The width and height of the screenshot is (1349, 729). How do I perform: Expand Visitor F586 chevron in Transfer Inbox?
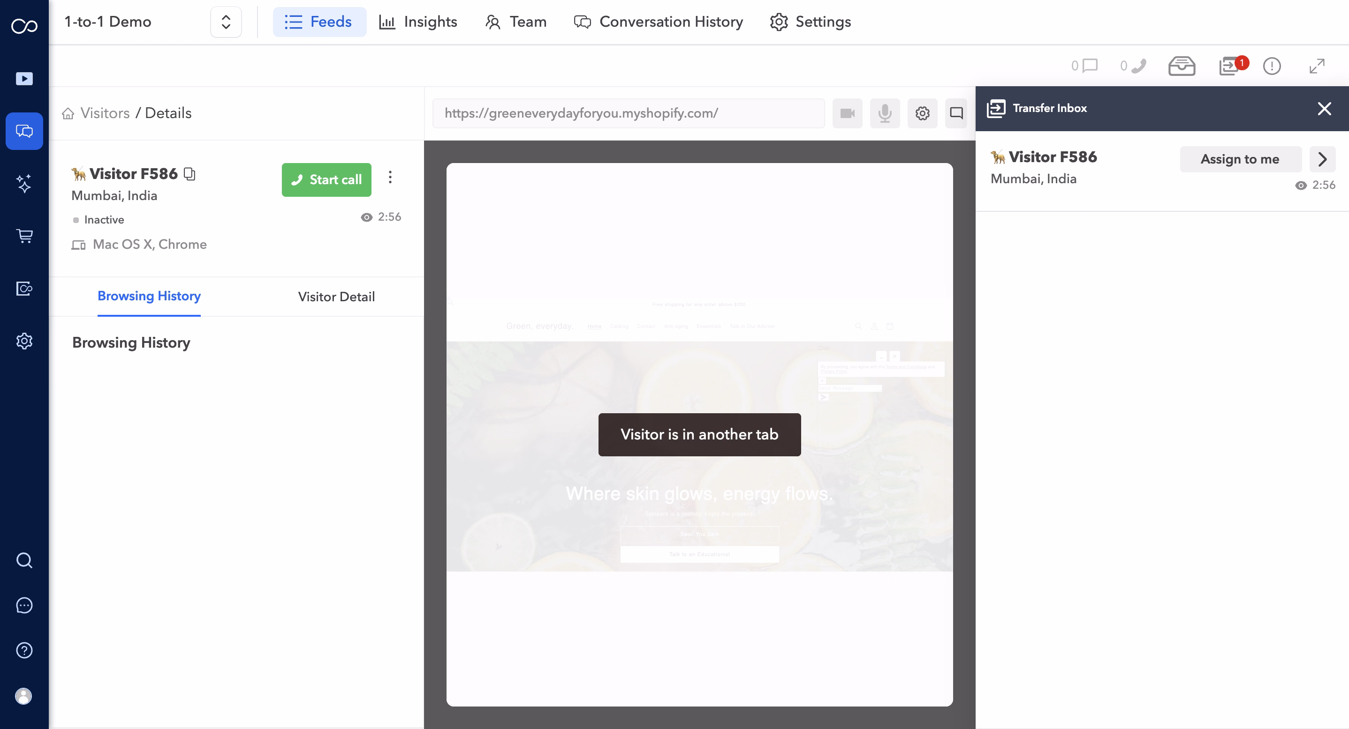point(1322,159)
